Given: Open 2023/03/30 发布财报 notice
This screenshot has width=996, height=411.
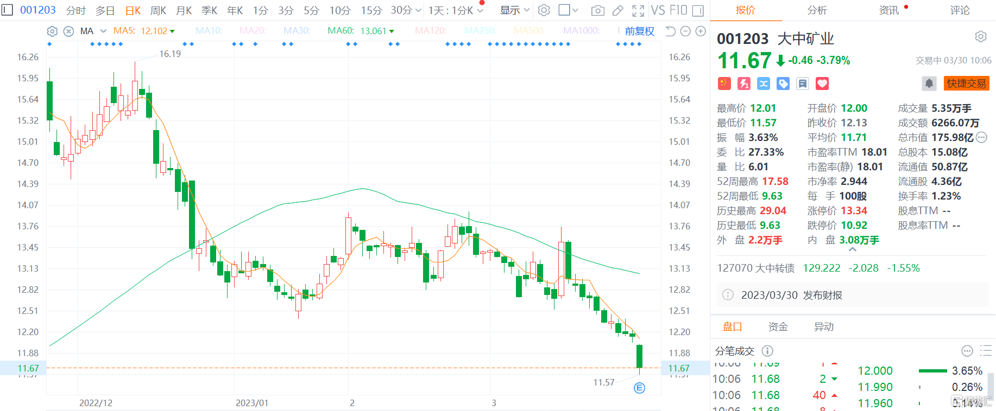Looking at the screenshot, I should (852, 295).
